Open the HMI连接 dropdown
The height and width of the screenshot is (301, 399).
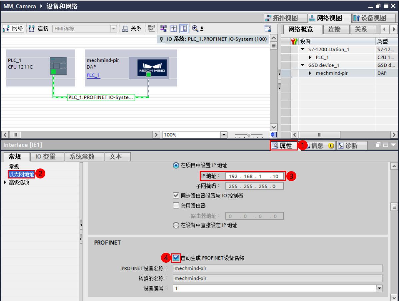[x=114, y=28]
